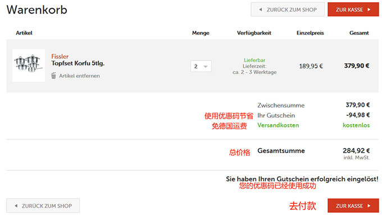Click the Warenkorb page heading
This screenshot has height=216, width=382.
37,10
